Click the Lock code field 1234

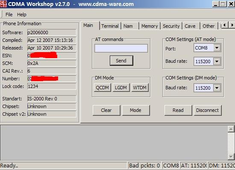click(x=52, y=86)
